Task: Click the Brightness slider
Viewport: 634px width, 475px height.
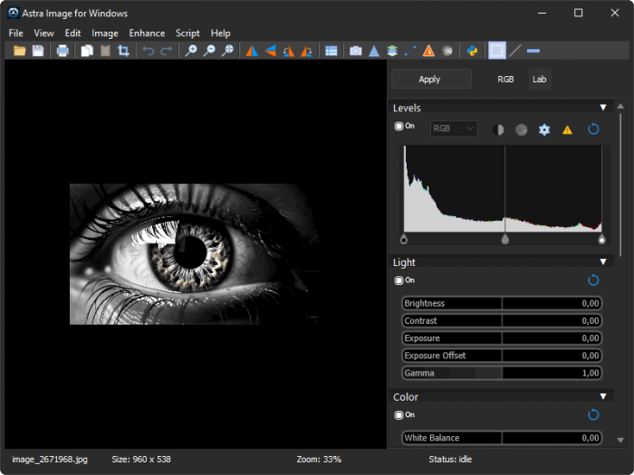Action: [x=502, y=303]
